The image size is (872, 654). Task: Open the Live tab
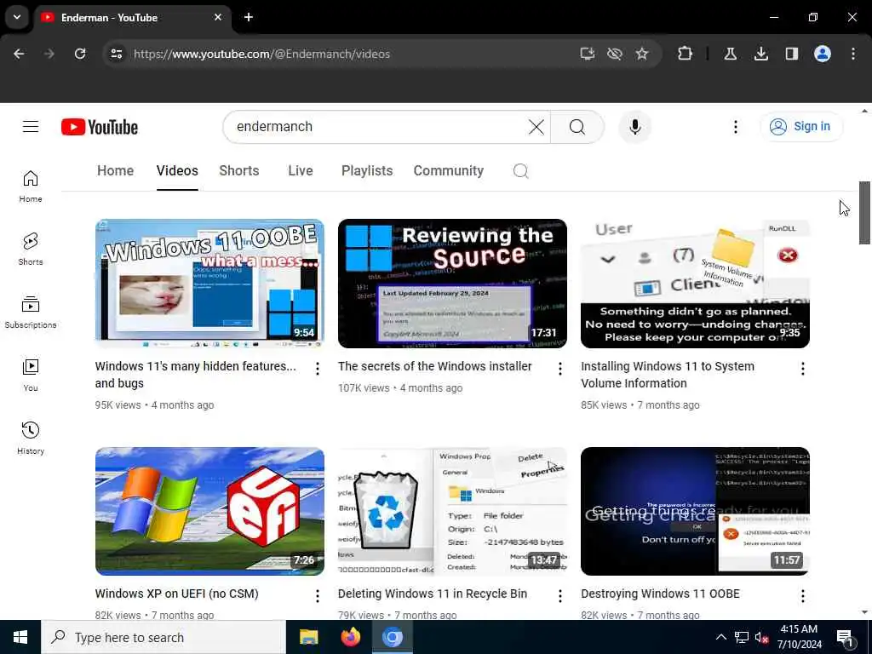pos(301,170)
